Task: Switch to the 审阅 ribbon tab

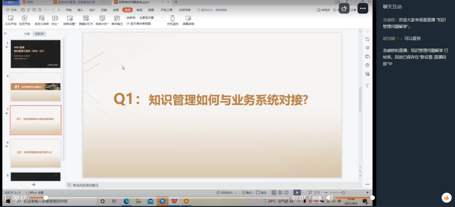Action: pos(140,10)
